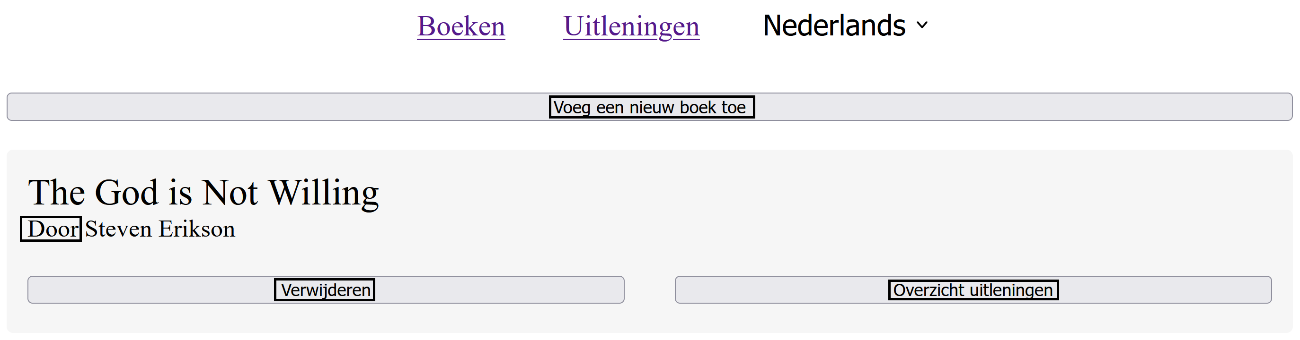Select Boeken in the top navigation
The image size is (1300, 340).
point(461,26)
